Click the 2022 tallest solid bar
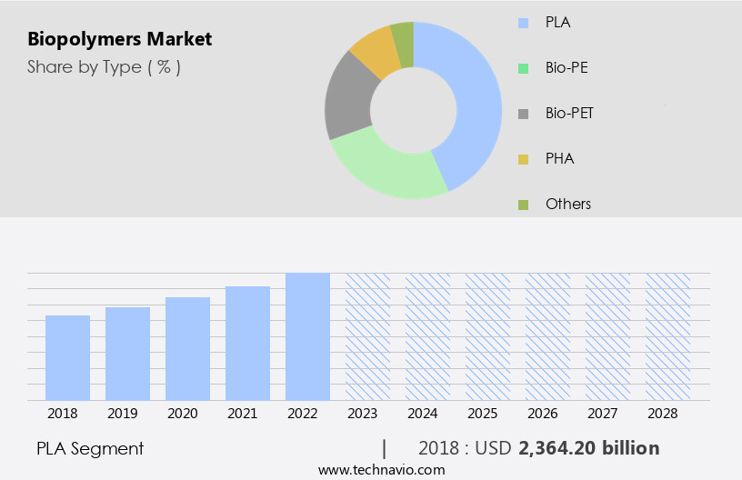The height and width of the screenshot is (480, 742). click(307, 336)
